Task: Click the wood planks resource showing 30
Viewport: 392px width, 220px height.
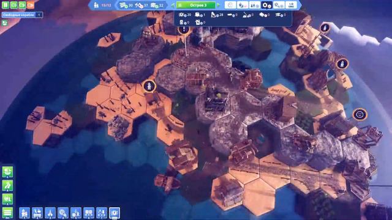Action: (126, 5)
